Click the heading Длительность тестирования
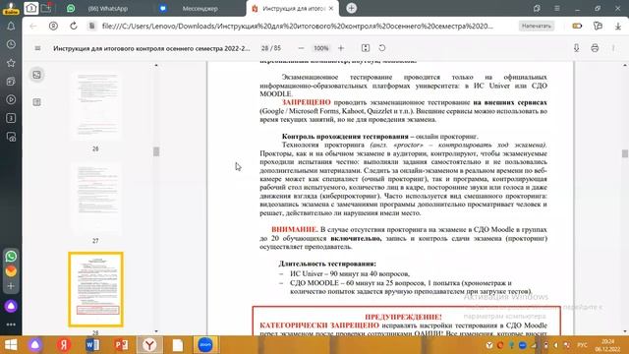The width and height of the screenshot is (629, 354). tap(327, 264)
